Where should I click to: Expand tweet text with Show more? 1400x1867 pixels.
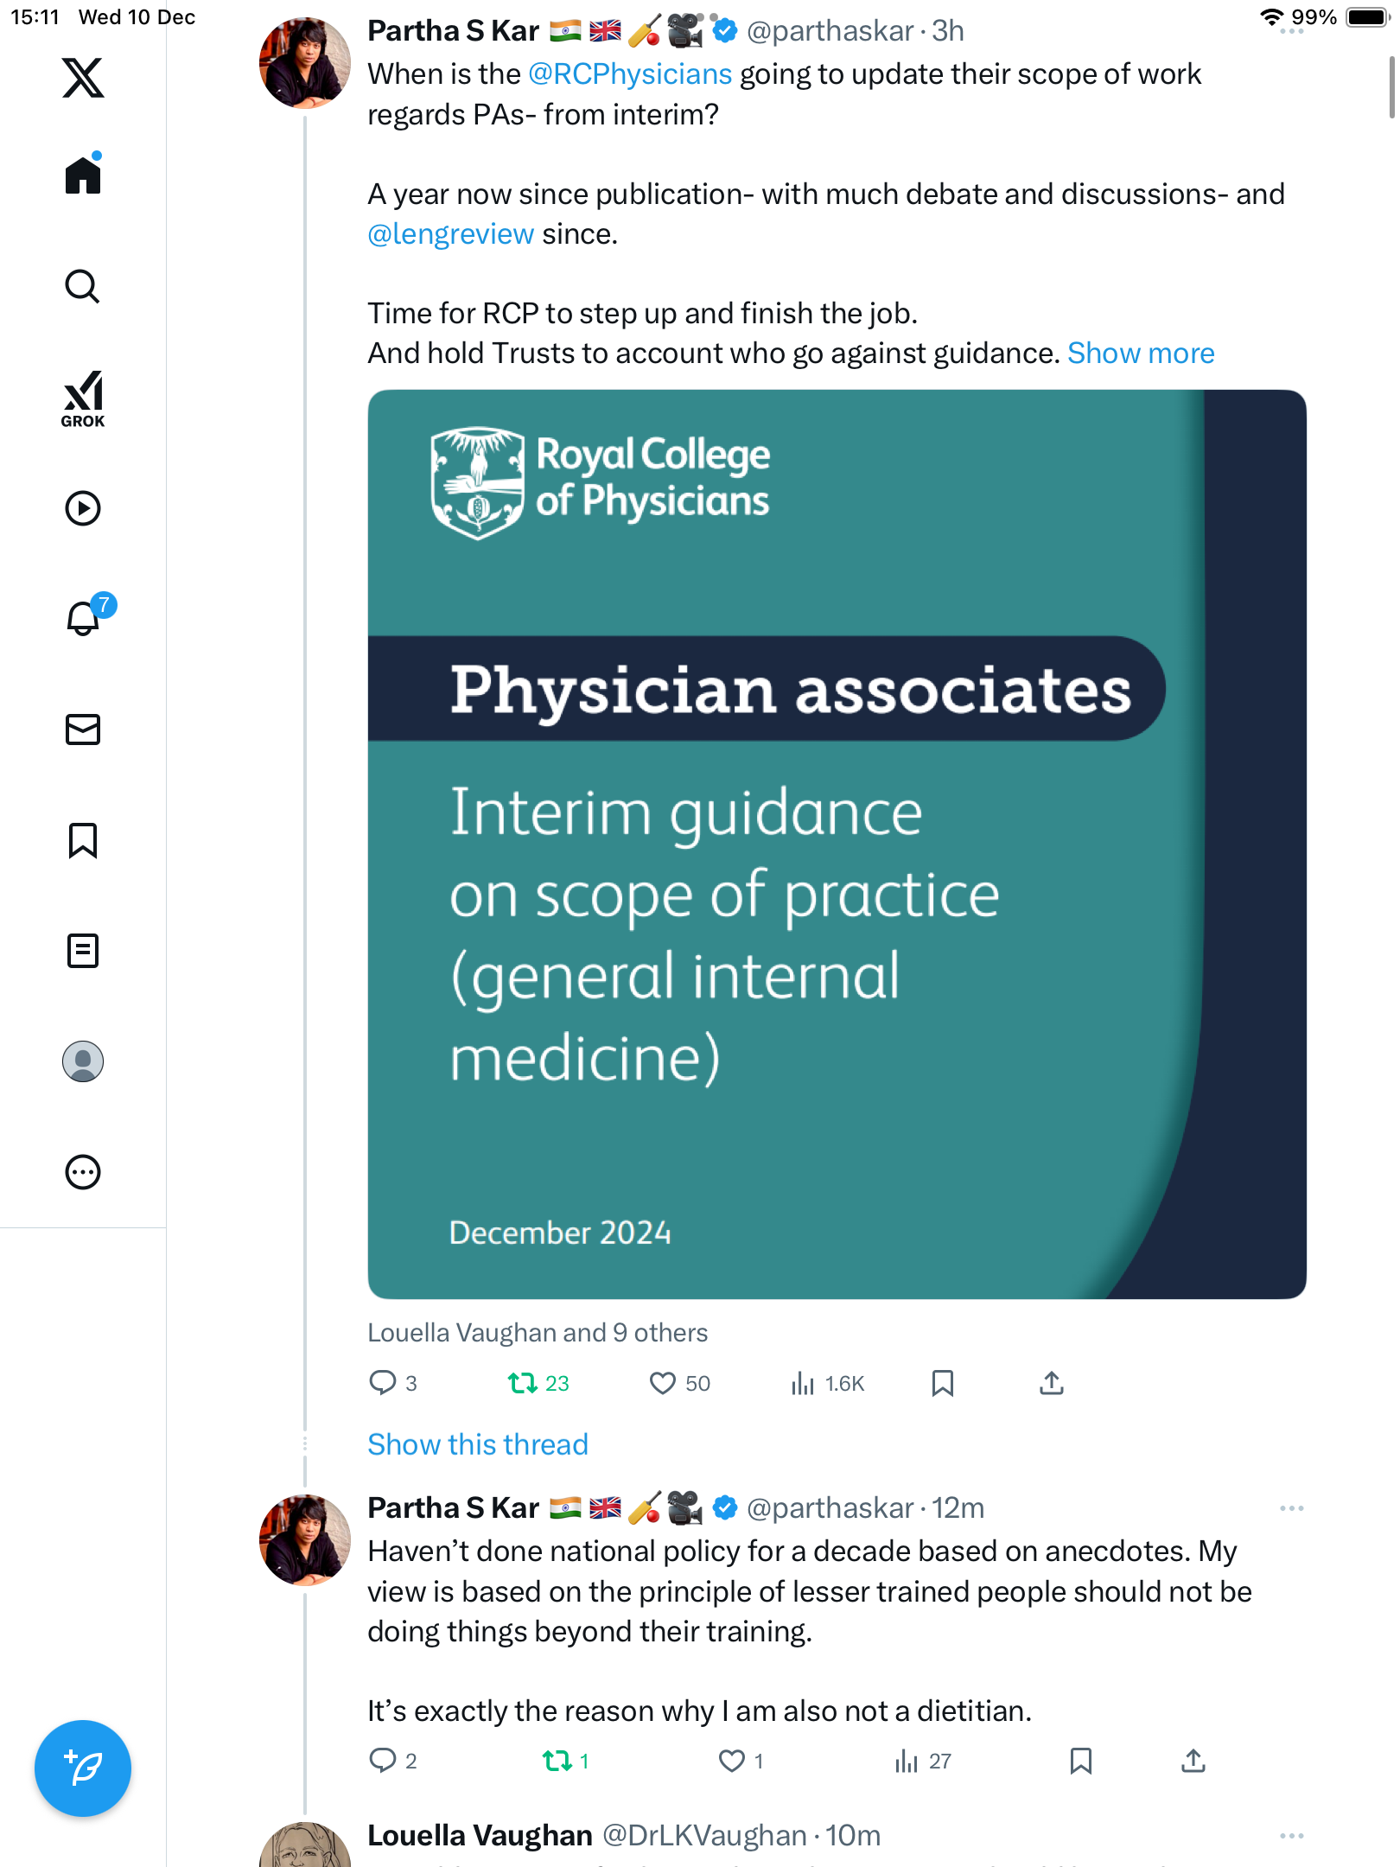(x=1141, y=353)
